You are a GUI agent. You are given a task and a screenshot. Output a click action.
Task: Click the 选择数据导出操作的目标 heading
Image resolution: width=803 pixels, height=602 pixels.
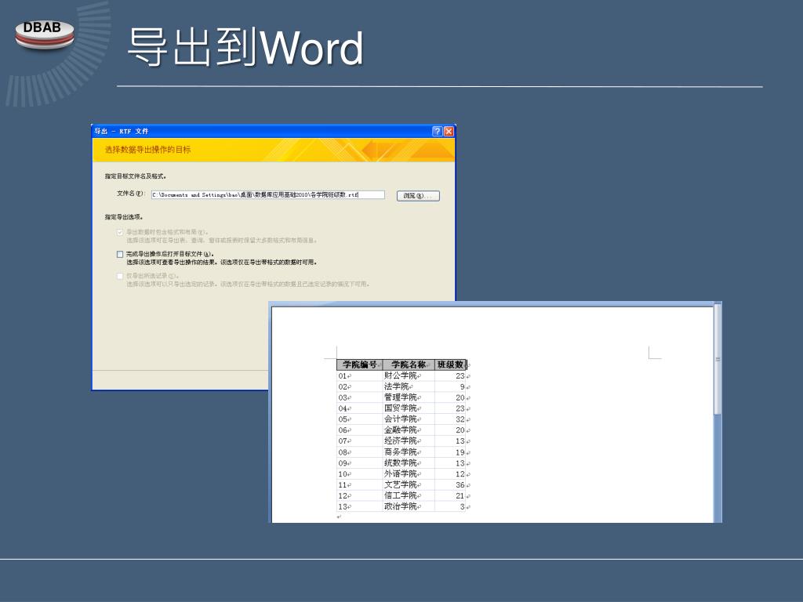click(x=148, y=150)
